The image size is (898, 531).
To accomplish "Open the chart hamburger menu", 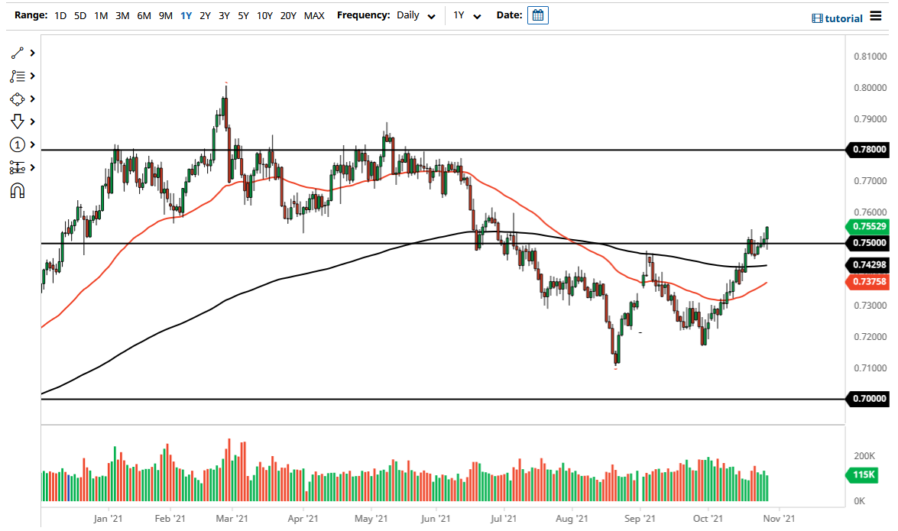I will click(x=877, y=17).
